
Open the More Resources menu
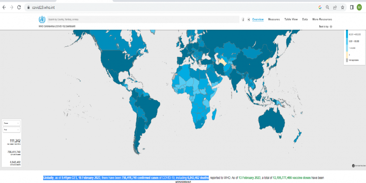(x=322, y=19)
